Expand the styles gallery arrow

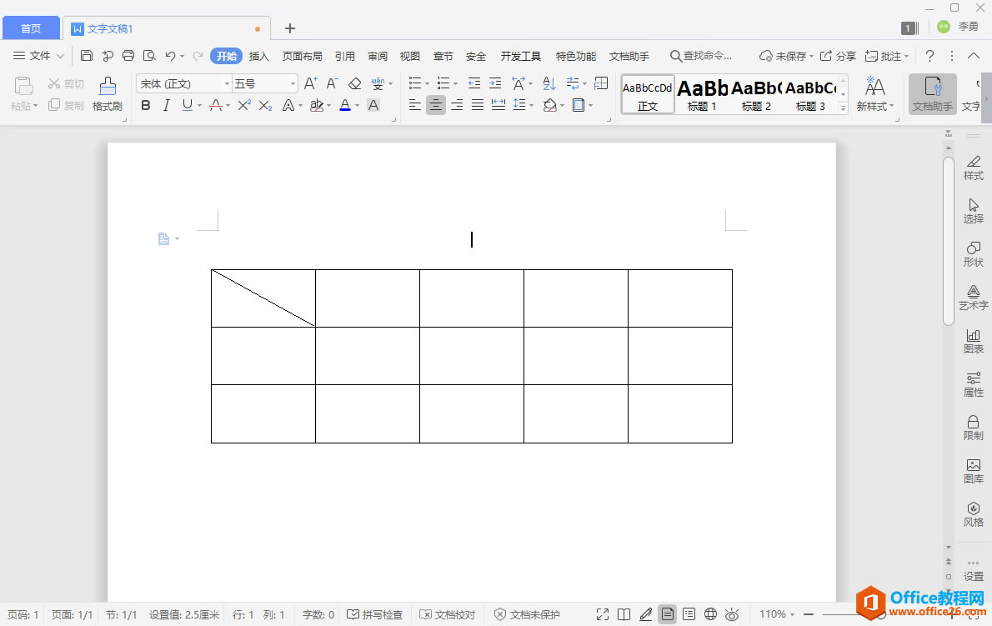click(x=843, y=108)
